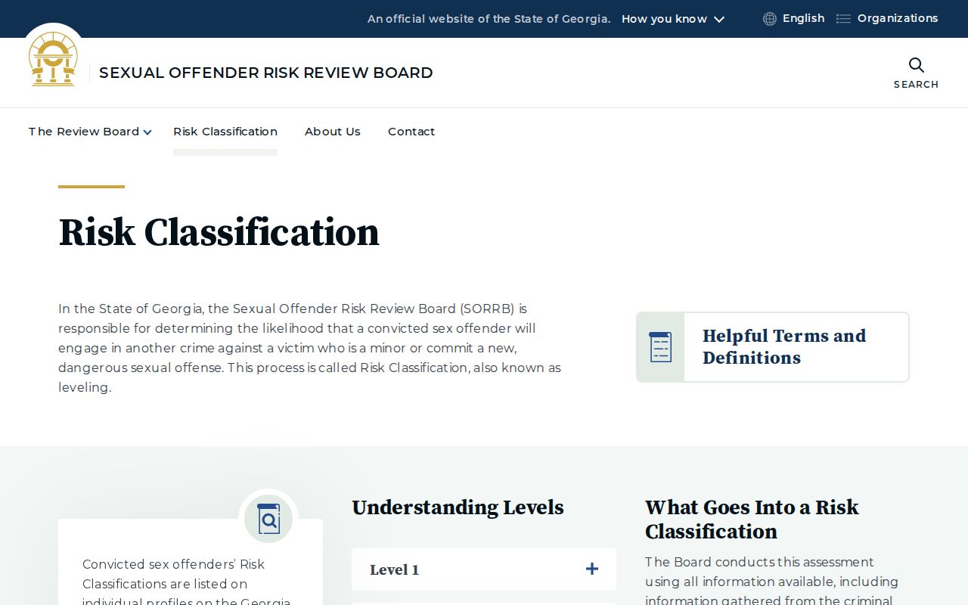Open the Organizations menu button
968x605 pixels.
pyautogui.click(x=888, y=18)
